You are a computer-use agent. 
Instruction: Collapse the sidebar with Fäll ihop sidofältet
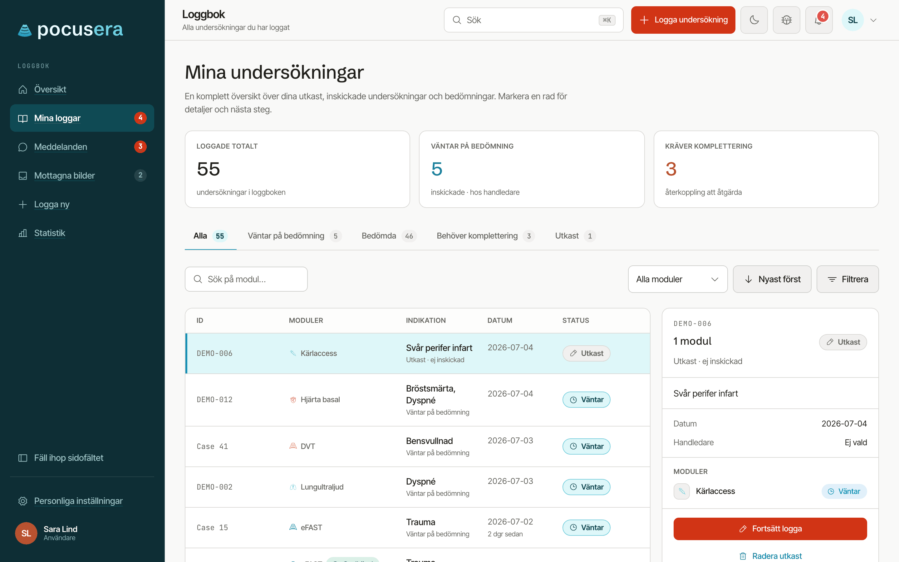coord(82,457)
